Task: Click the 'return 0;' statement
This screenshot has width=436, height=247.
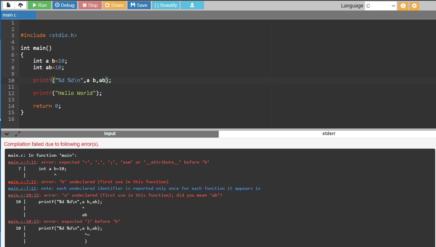Action: (47, 106)
